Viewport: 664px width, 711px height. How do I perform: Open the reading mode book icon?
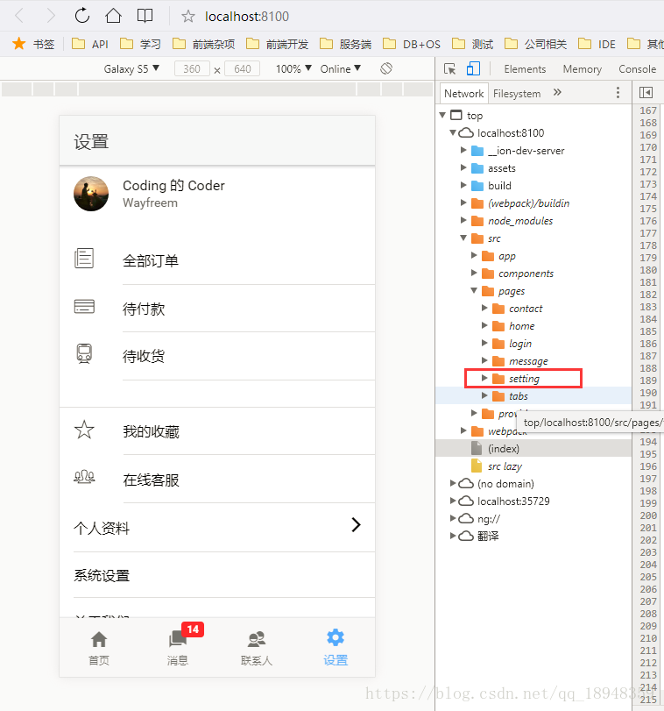click(145, 16)
